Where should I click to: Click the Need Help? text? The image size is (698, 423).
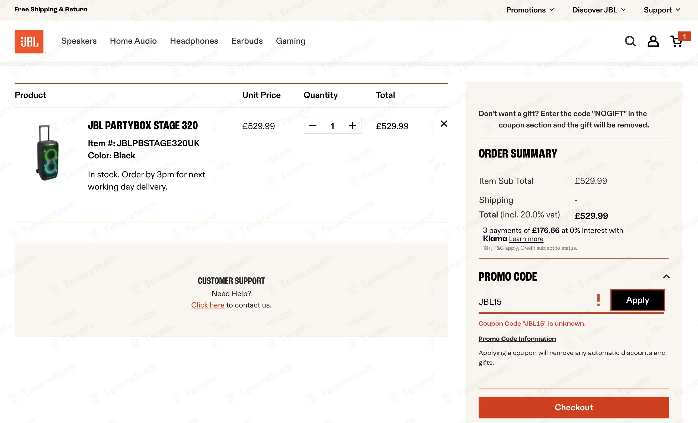click(231, 293)
